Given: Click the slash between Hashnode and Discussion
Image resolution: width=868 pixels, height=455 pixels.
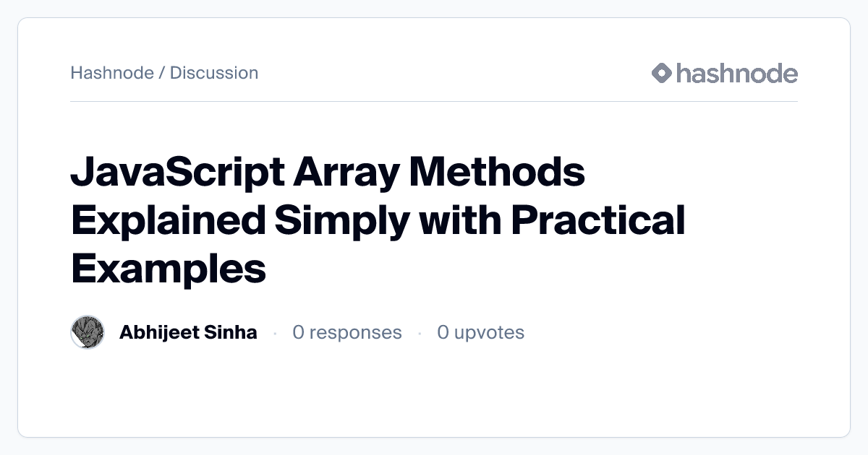Looking at the screenshot, I should pos(162,73).
